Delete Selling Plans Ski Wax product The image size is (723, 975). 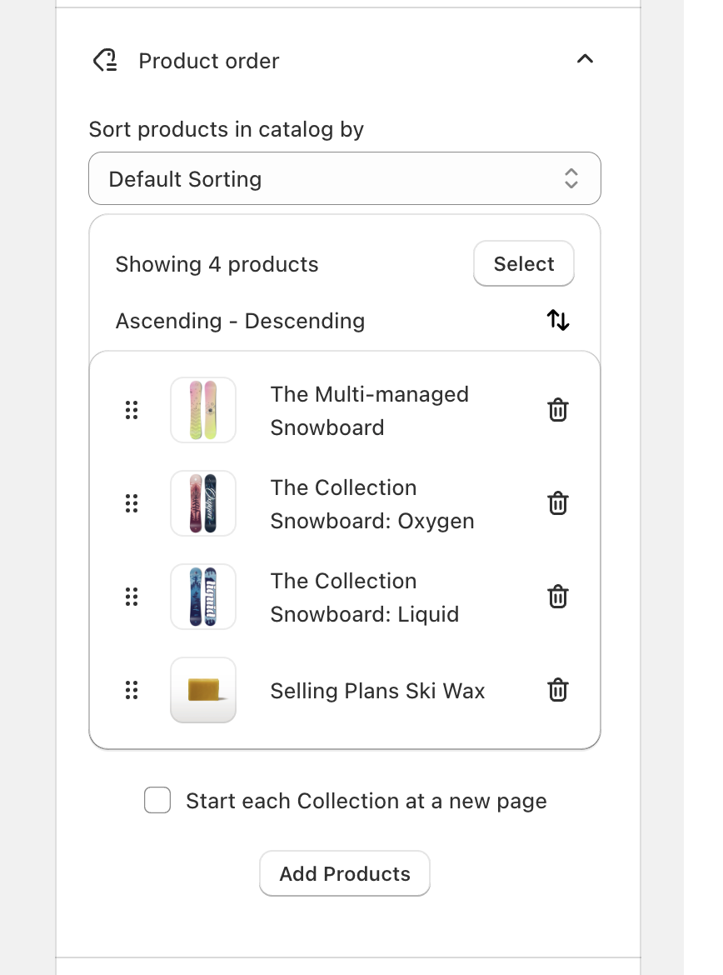tap(557, 690)
